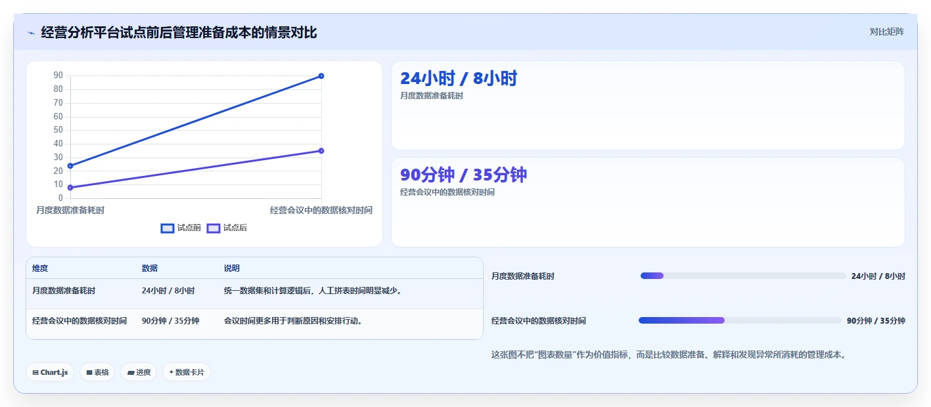Click the lightning icon beside the title
The width and height of the screenshot is (931, 407).
point(32,33)
